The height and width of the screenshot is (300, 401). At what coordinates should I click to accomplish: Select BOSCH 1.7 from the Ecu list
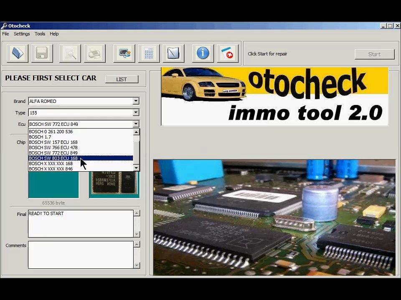(81, 137)
